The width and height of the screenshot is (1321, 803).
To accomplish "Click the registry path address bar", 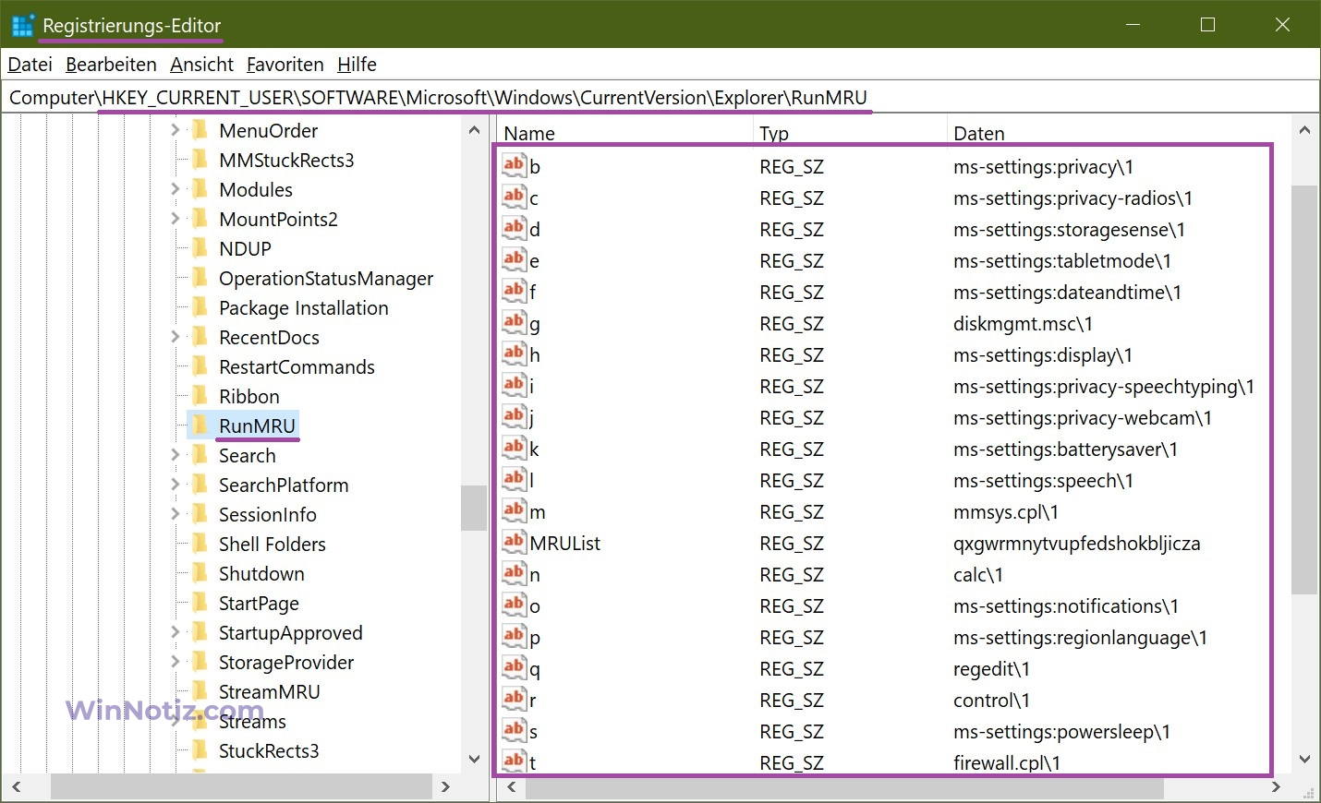I will 660,97.
